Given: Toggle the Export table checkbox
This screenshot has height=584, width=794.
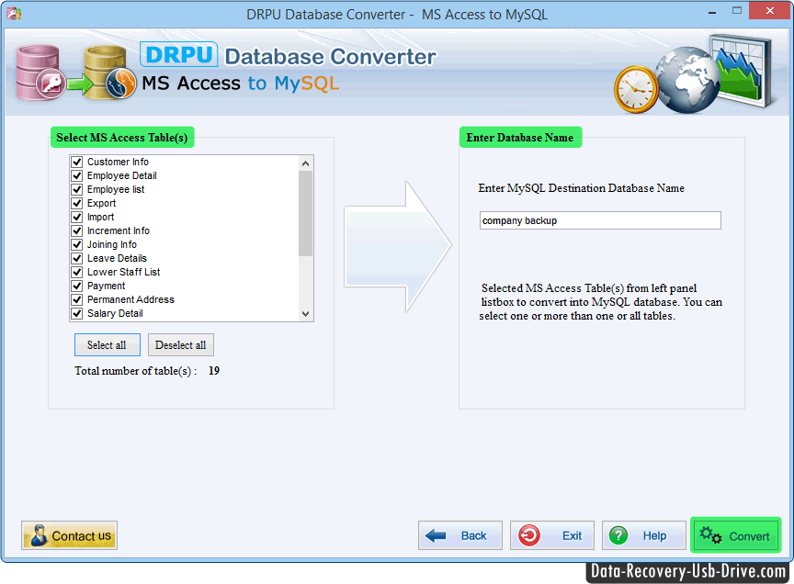Looking at the screenshot, I should coord(77,203).
